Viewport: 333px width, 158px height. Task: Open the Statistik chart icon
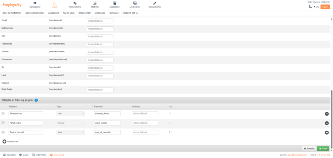pyautogui.click(x=95, y=3)
